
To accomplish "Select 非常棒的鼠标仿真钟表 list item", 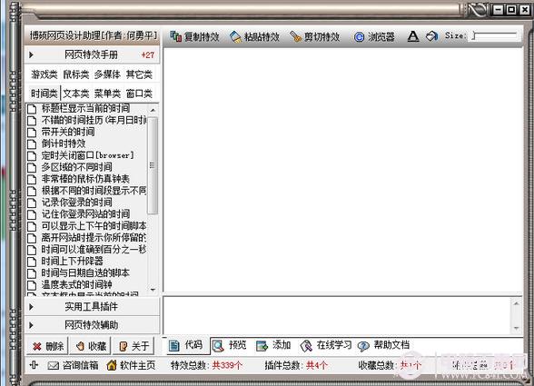I will pyautogui.click(x=85, y=179).
